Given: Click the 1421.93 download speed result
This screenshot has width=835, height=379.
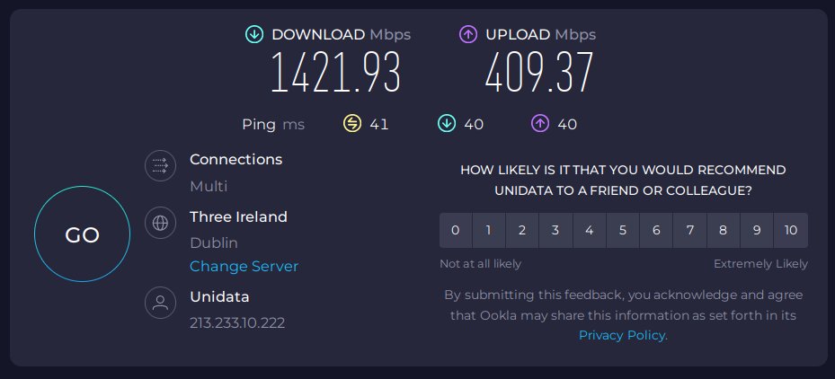Looking at the screenshot, I should (335, 74).
